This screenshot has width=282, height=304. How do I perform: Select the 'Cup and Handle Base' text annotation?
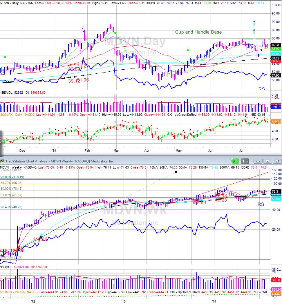pos(198,32)
